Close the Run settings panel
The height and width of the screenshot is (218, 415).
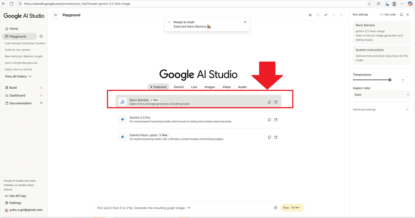click(408, 15)
